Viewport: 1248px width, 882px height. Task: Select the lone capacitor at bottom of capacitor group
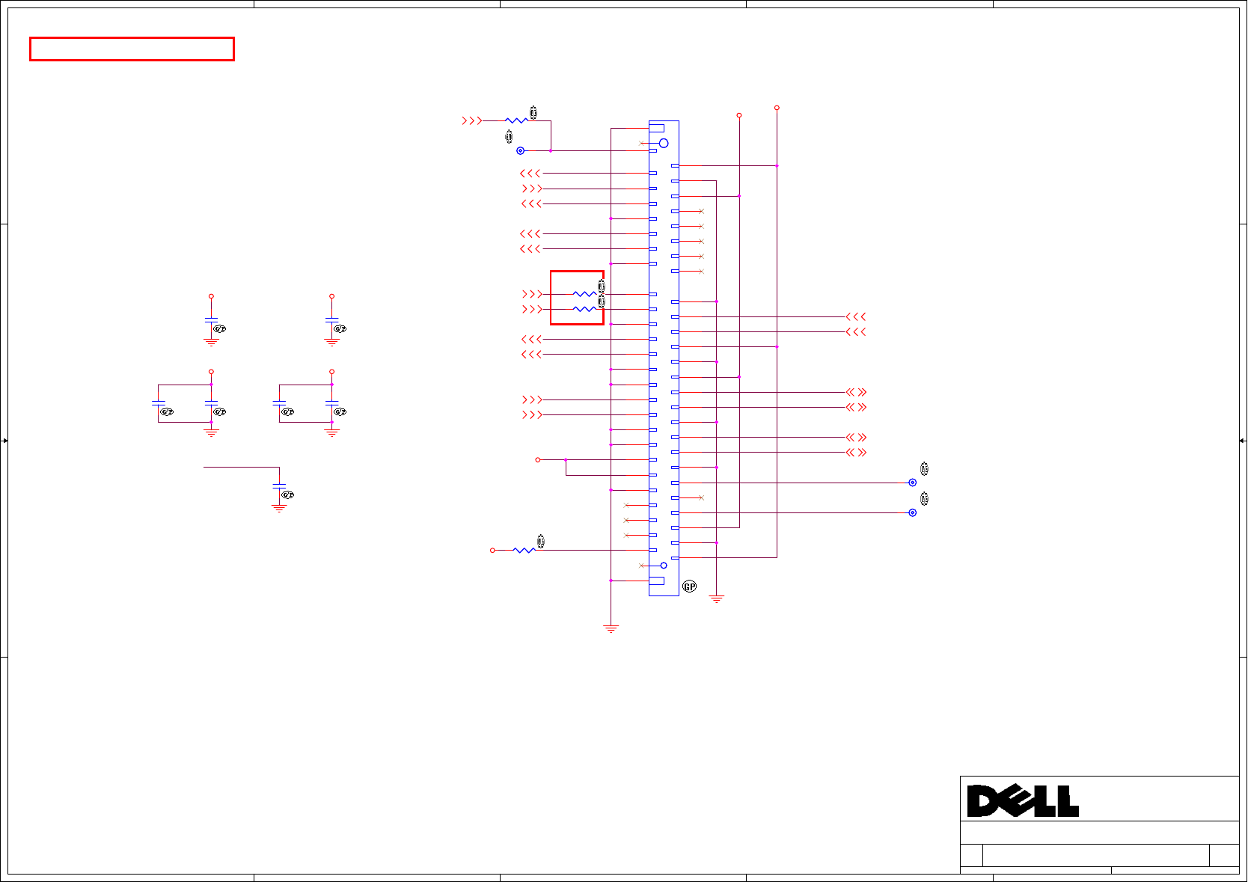point(279,487)
